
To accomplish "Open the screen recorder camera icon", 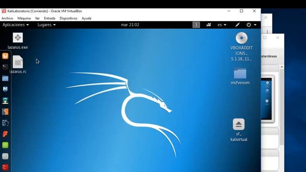I will click(208, 25).
